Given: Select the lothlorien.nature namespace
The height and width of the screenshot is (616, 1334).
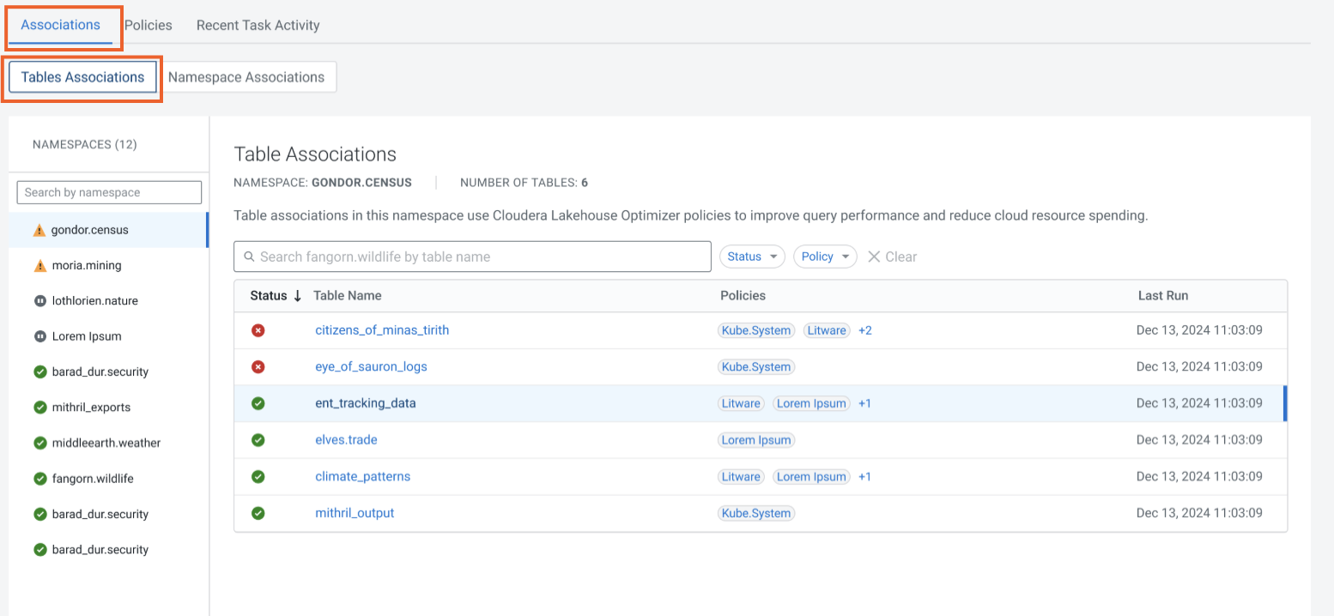Looking at the screenshot, I should click(x=108, y=301).
